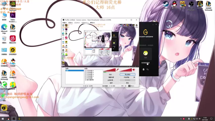This screenshot has width=215, height=121.
Task: Open dropdown arrow beside 开始录制 button
Action: click(134, 77)
